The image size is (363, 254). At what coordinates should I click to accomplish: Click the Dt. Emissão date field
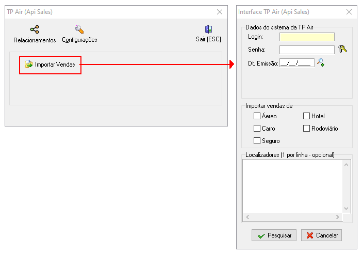297,63
